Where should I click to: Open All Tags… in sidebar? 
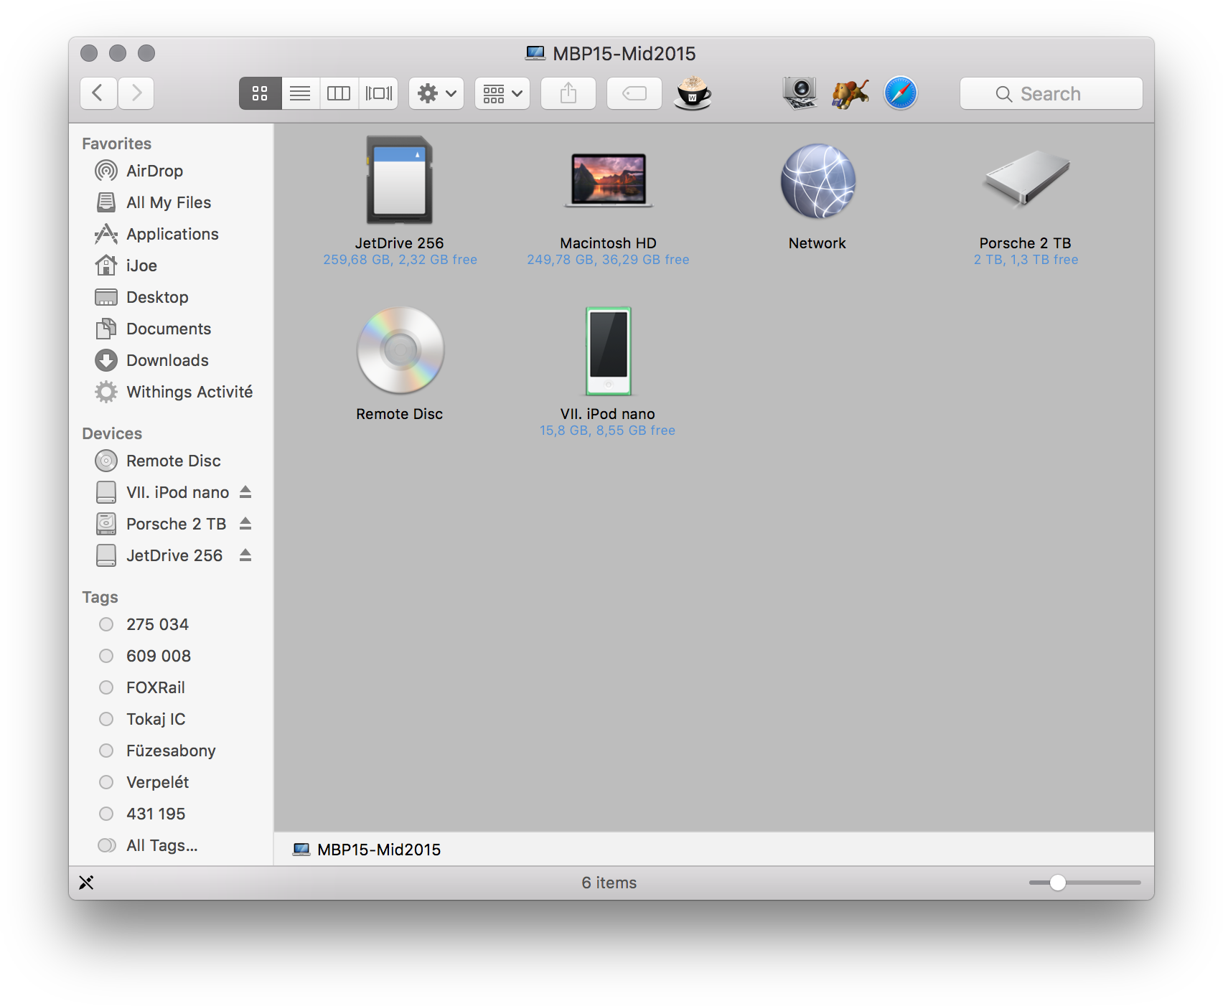point(170,845)
